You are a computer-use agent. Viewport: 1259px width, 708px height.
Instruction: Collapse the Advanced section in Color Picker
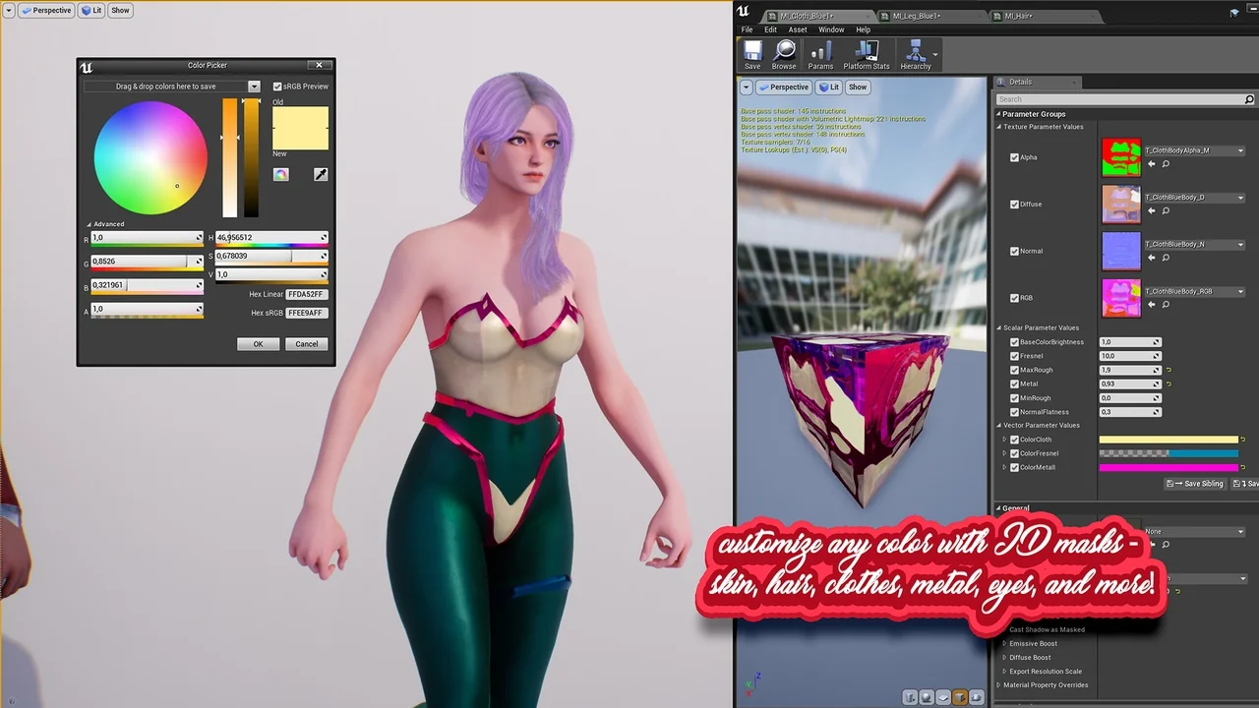pyautogui.click(x=90, y=223)
